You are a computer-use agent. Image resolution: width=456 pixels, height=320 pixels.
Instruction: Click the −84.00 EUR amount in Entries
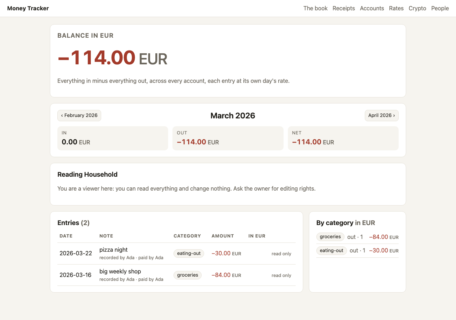(x=226, y=275)
